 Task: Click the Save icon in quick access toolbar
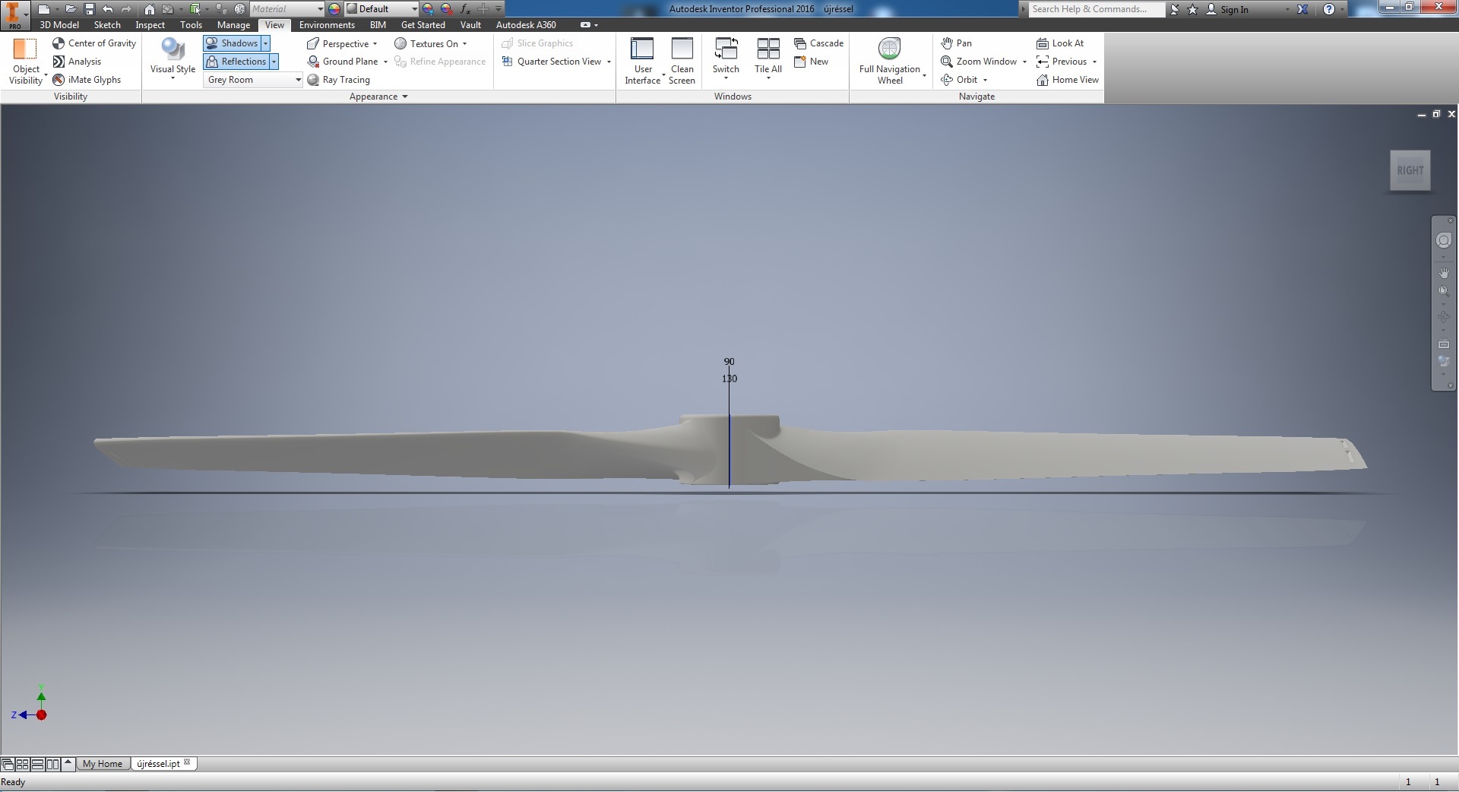click(89, 9)
